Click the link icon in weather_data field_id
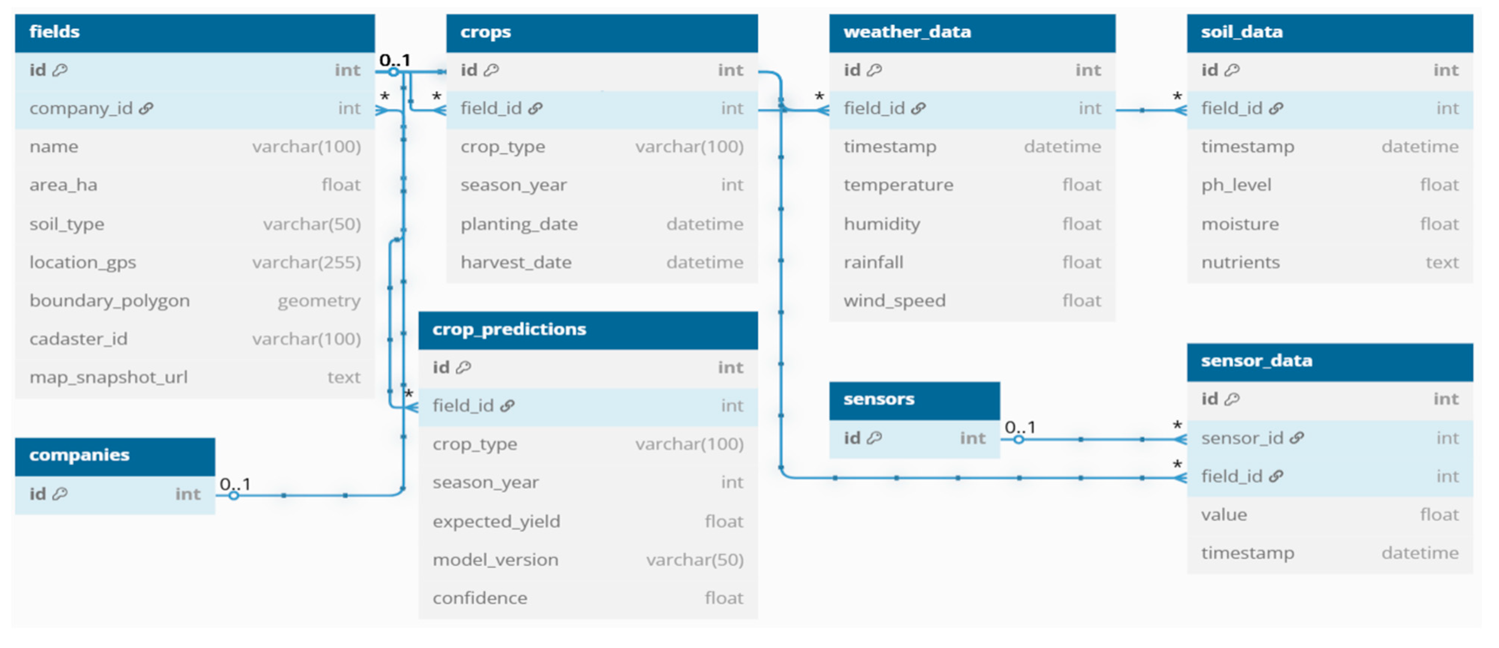The image size is (1499, 648). coord(918,108)
